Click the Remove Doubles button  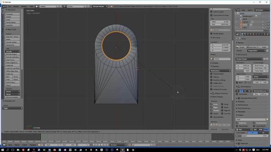(x=12, y=97)
